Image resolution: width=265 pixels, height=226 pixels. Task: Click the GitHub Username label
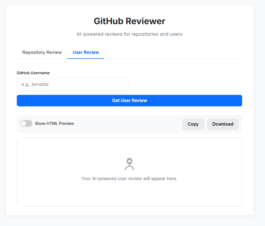tap(33, 73)
